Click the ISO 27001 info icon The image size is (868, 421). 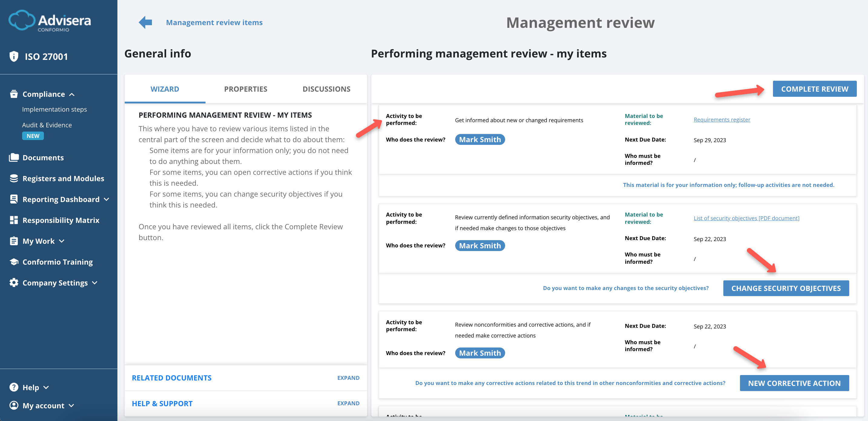[14, 56]
